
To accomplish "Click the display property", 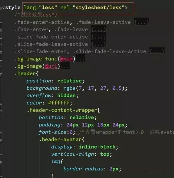I will pos(62,147).
